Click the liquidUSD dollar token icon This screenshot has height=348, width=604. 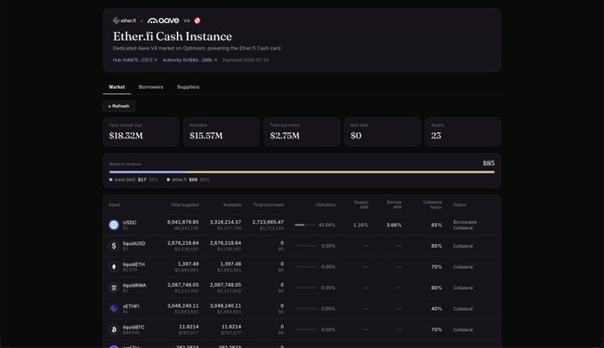click(114, 246)
